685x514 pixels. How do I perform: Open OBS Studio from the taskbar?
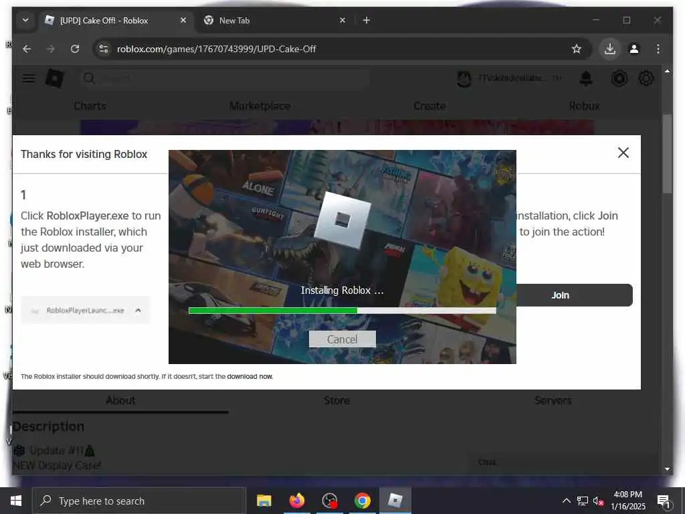point(330,501)
